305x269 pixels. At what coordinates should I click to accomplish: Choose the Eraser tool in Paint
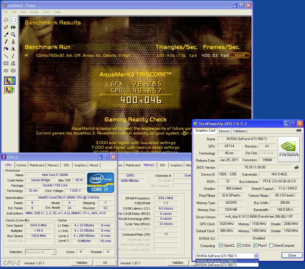pos(6,27)
